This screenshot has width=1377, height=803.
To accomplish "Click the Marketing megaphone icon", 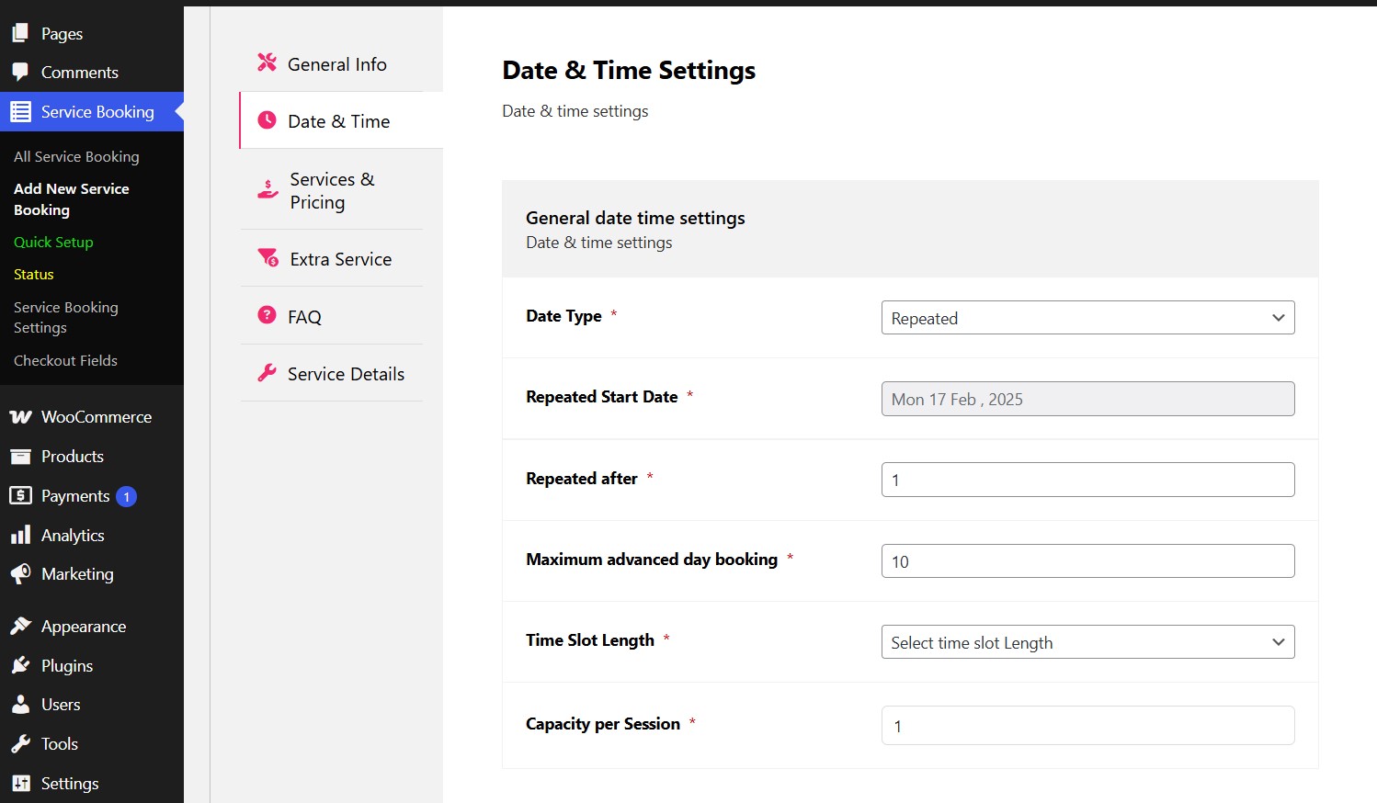I will [x=20, y=573].
